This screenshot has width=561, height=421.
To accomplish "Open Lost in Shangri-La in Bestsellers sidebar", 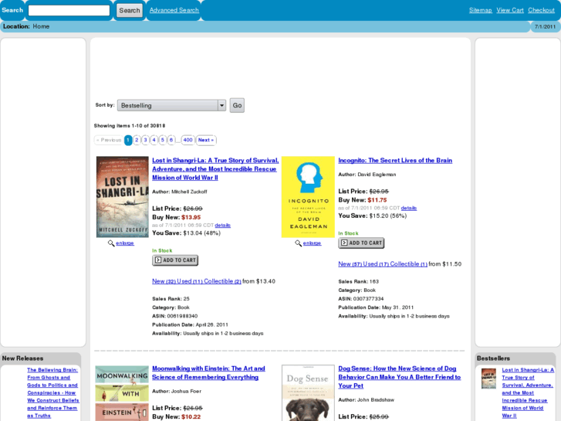I will pyautogui.click(x=528, y=392).
